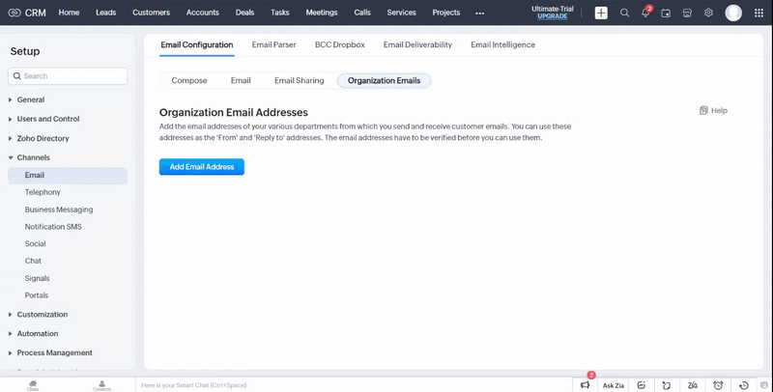The height and width of the screenshot is (392, 773).
Task: Open the announcements megaphone icon
Action: coord(586,385)
